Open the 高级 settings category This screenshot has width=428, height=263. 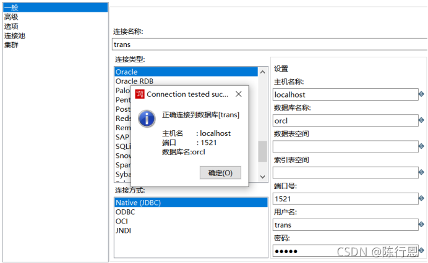coord(11,17)
